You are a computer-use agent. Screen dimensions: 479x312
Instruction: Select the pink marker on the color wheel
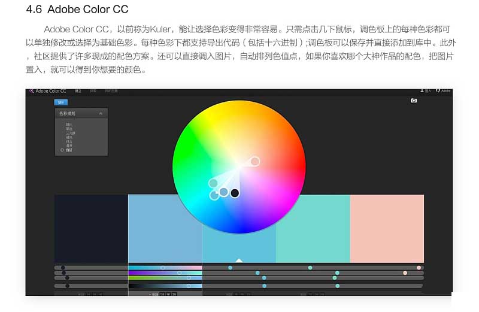[x=255, y=161]
